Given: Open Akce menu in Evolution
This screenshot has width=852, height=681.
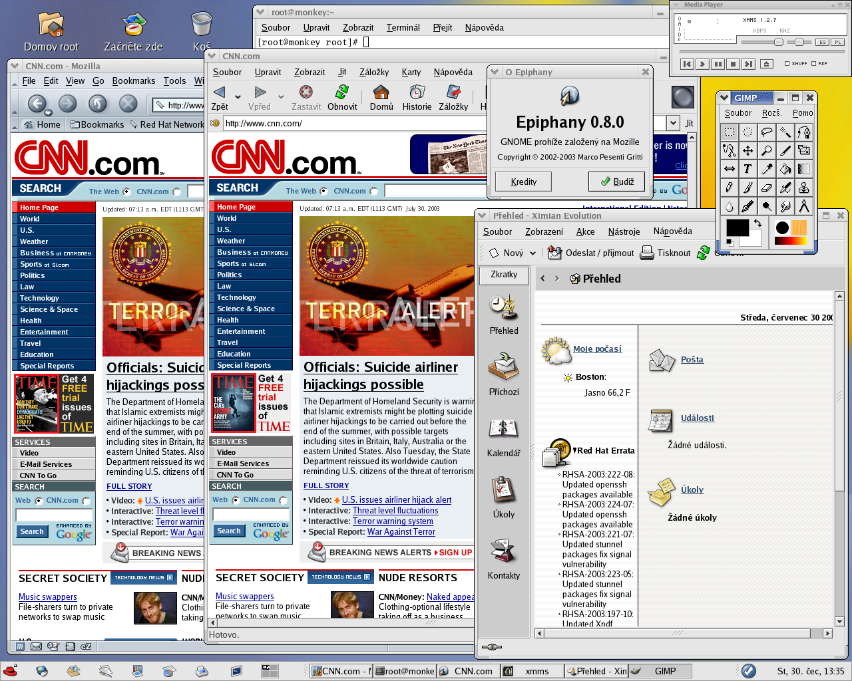Looking at the screenshot, I should click(x=586, y=231).
